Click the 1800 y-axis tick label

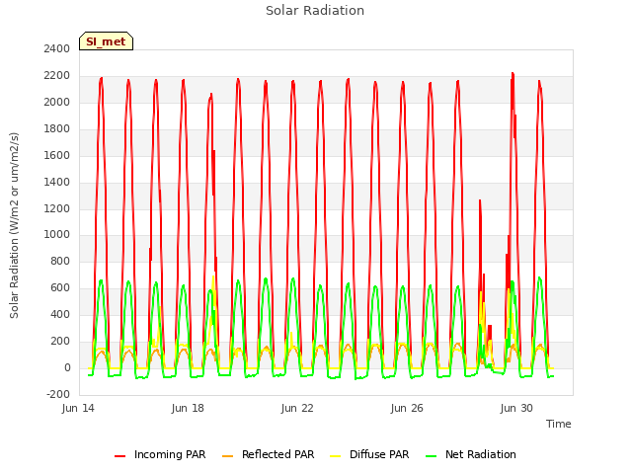point(57,129)
